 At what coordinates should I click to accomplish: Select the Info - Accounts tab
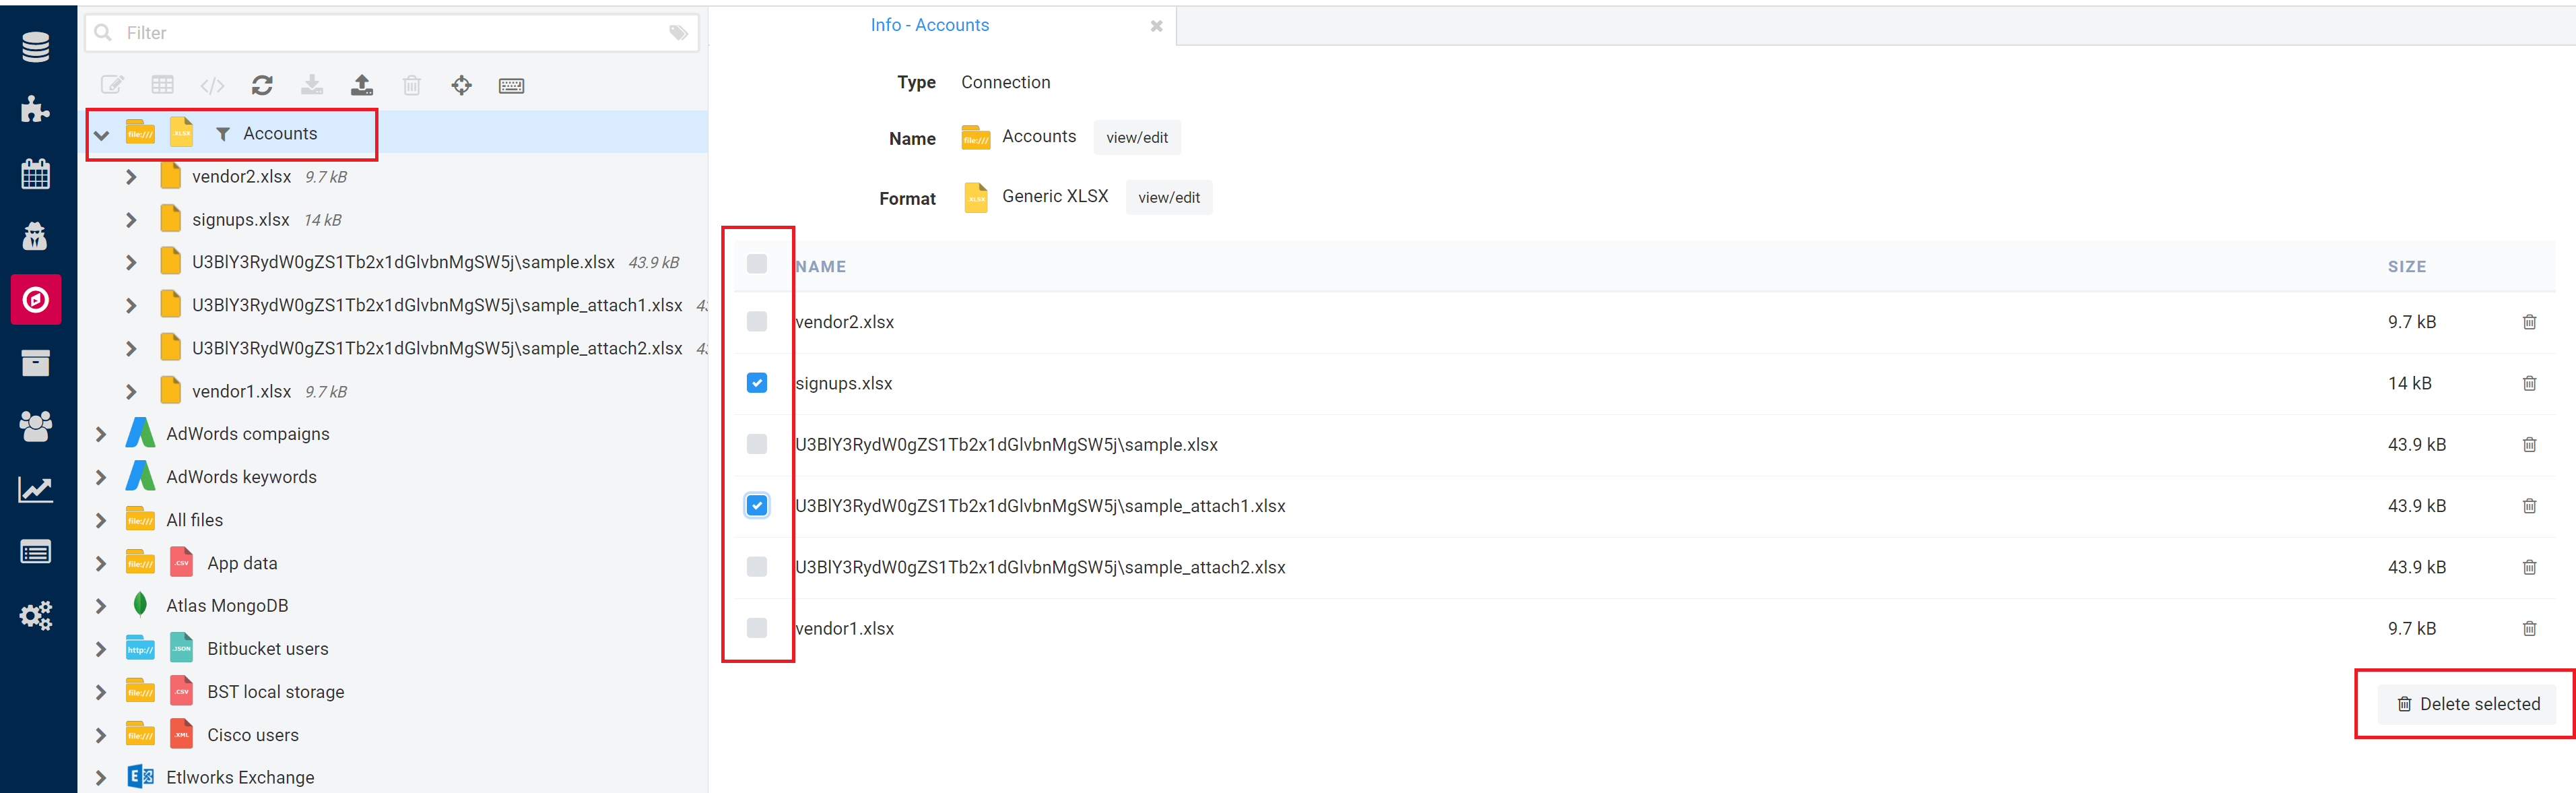(x=929, y=26)
